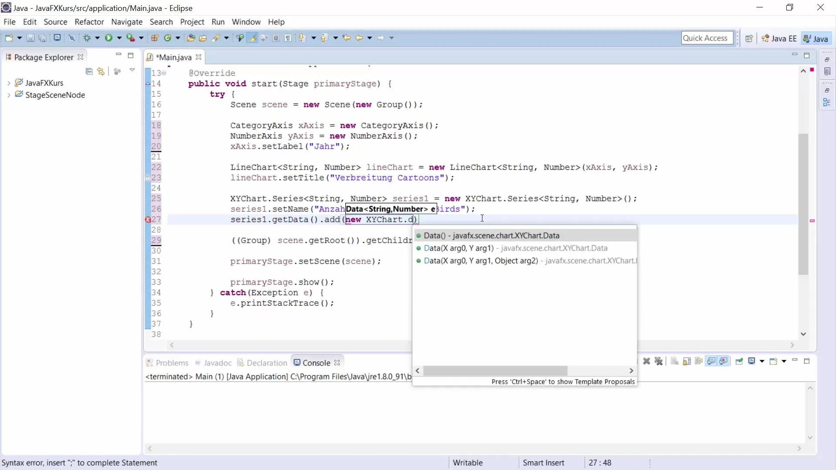This screenshot has width=836, height=470.
Task: Toggle Show Console on Standard Error
Action: 724,361
